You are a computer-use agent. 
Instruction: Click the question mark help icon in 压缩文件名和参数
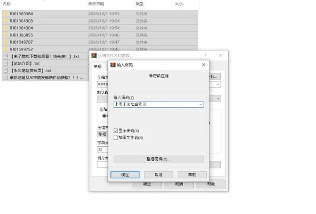pyautogui.click(x=205, y=55)
